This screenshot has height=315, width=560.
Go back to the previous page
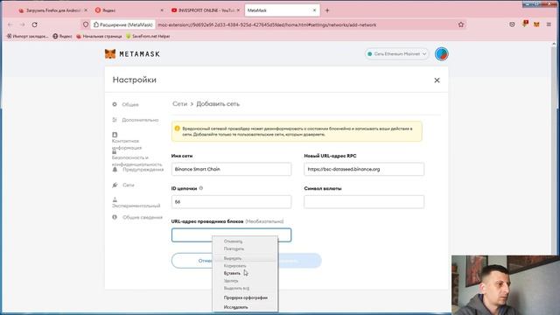coord(10,24)
